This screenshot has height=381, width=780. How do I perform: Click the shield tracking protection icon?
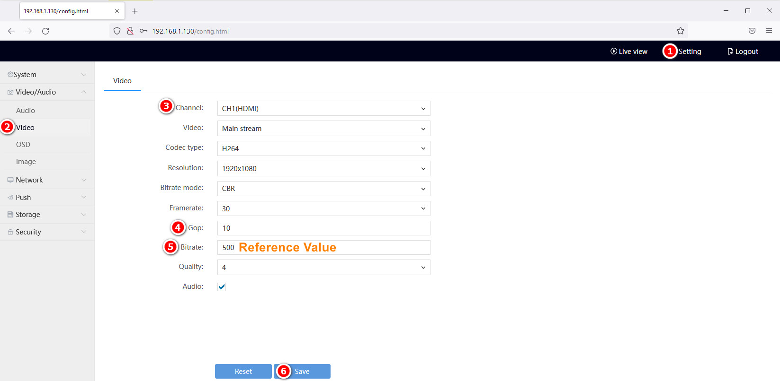click(117, 31)
